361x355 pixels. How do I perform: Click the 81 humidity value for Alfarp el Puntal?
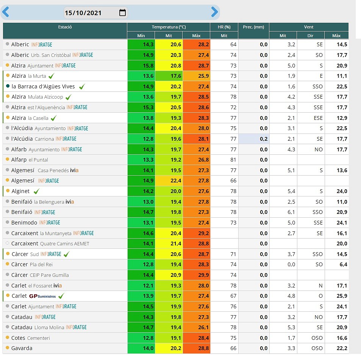[x=224, y=160]
